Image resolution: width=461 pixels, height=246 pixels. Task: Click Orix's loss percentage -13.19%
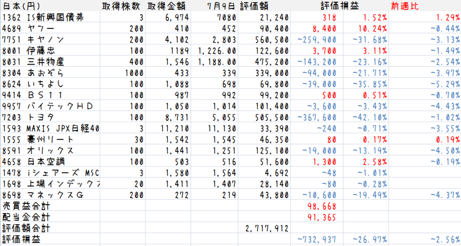pos(370,151)
